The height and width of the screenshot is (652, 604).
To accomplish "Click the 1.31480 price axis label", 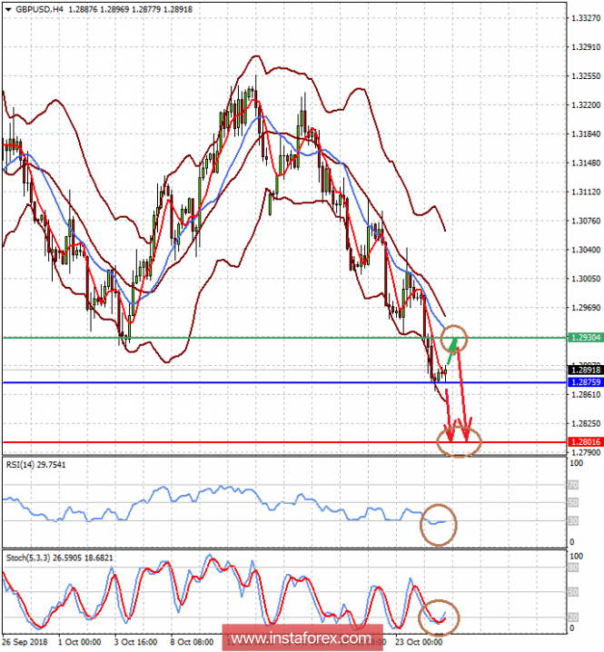I will pyautogui.click(x=586, y=163).
